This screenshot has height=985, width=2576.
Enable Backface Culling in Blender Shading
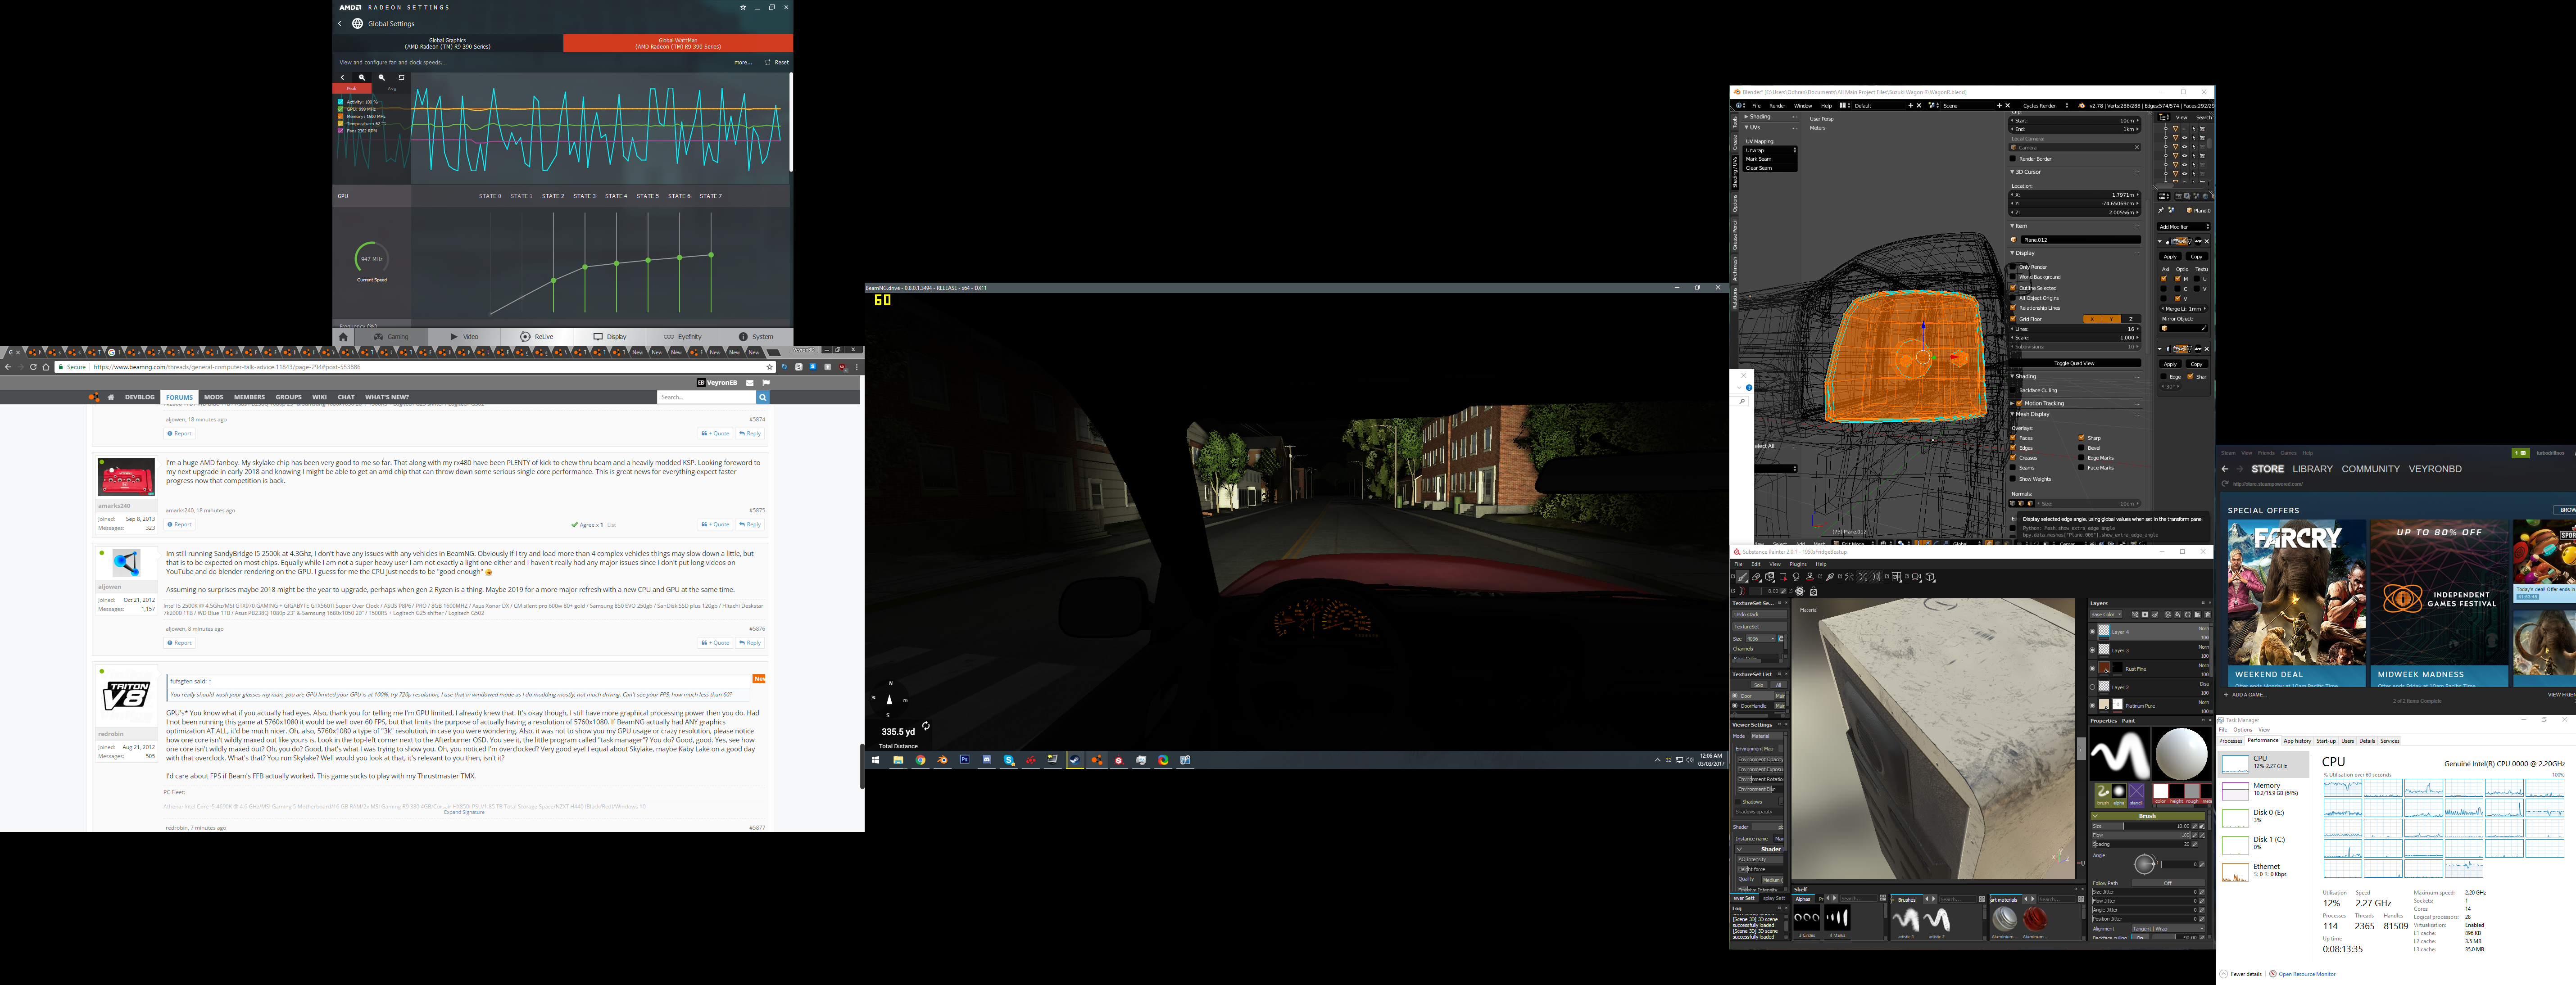coord(2013,390)
